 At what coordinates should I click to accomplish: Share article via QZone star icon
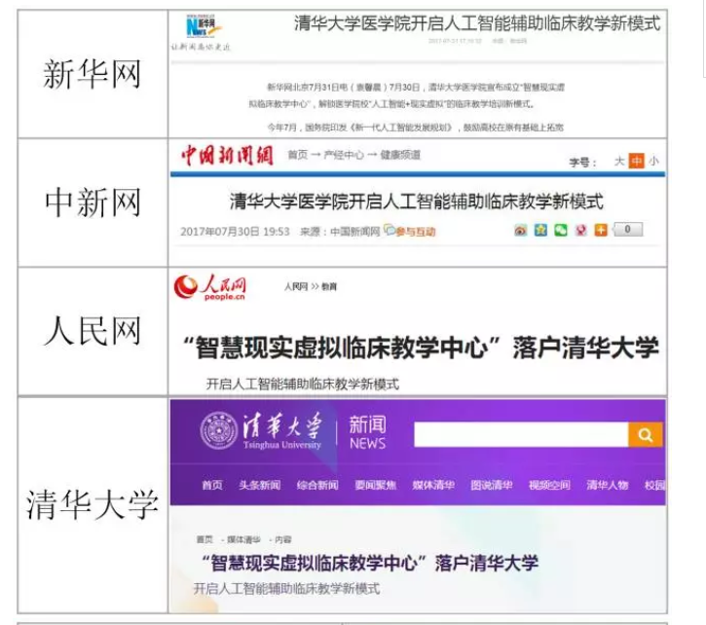point(540,230)
